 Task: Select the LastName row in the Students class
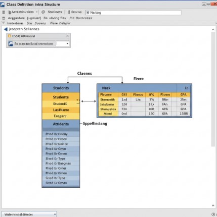pos(61,110)
